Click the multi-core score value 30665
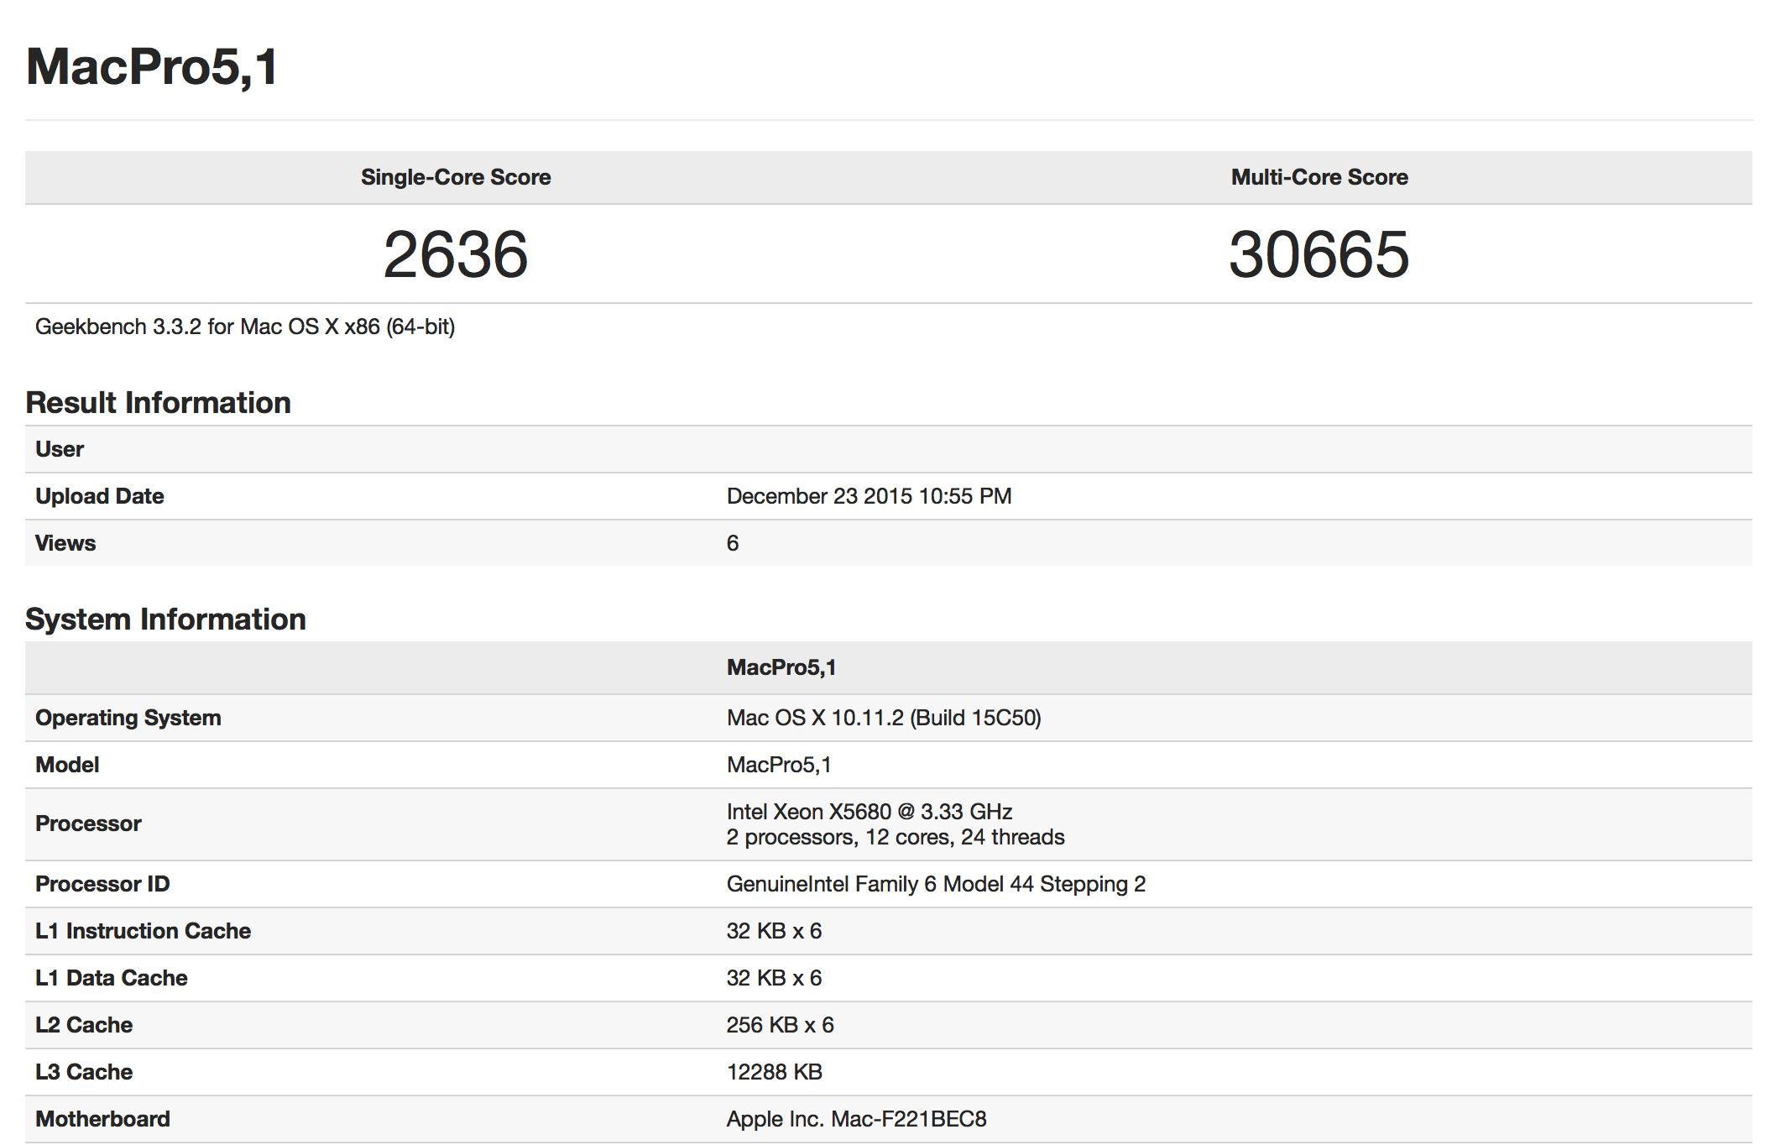 click(x=1319, y=254)
